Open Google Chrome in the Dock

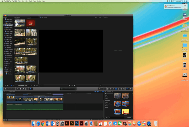43,123
